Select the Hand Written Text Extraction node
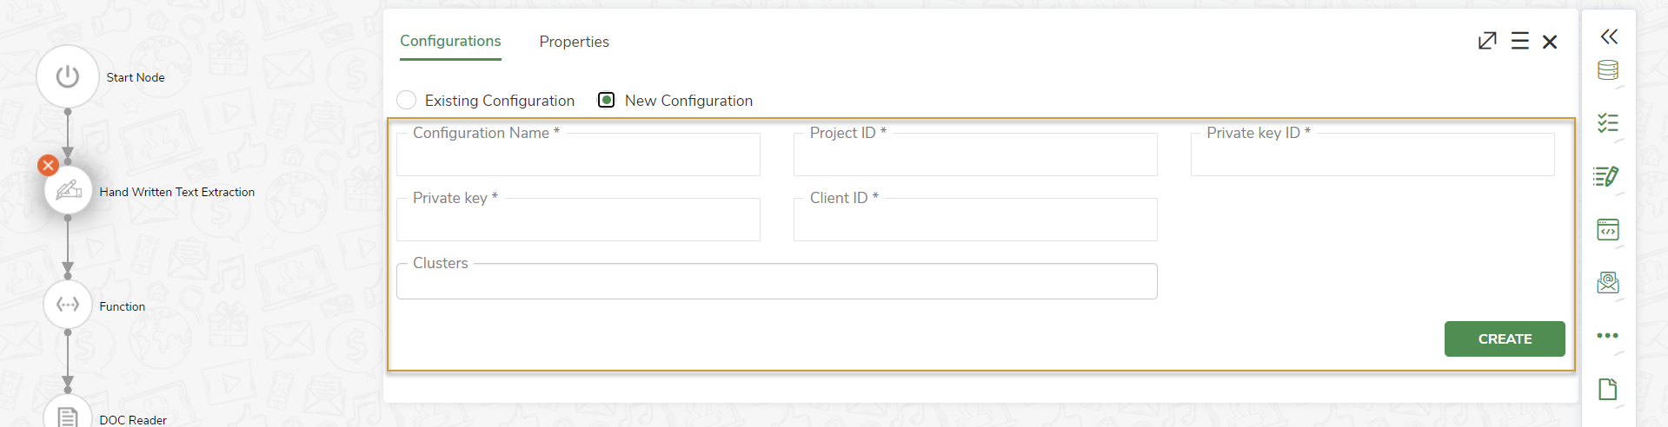1668x427 pixels. (x=69, y=191)
